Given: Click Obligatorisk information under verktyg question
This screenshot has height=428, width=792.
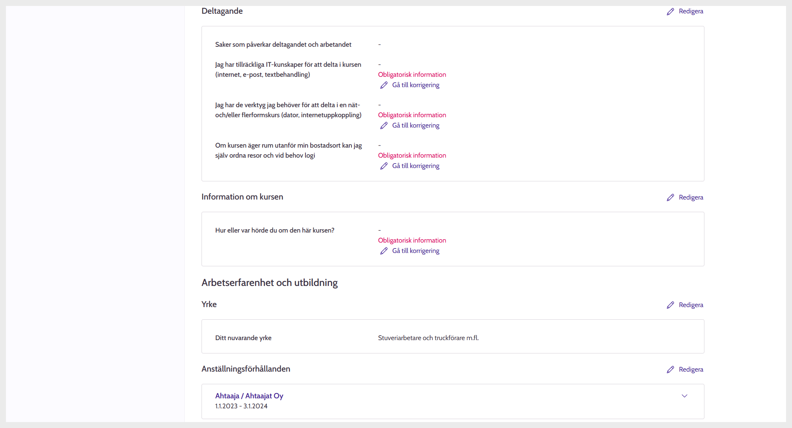Looking at the screenshot, I should [x=412, y=115].
